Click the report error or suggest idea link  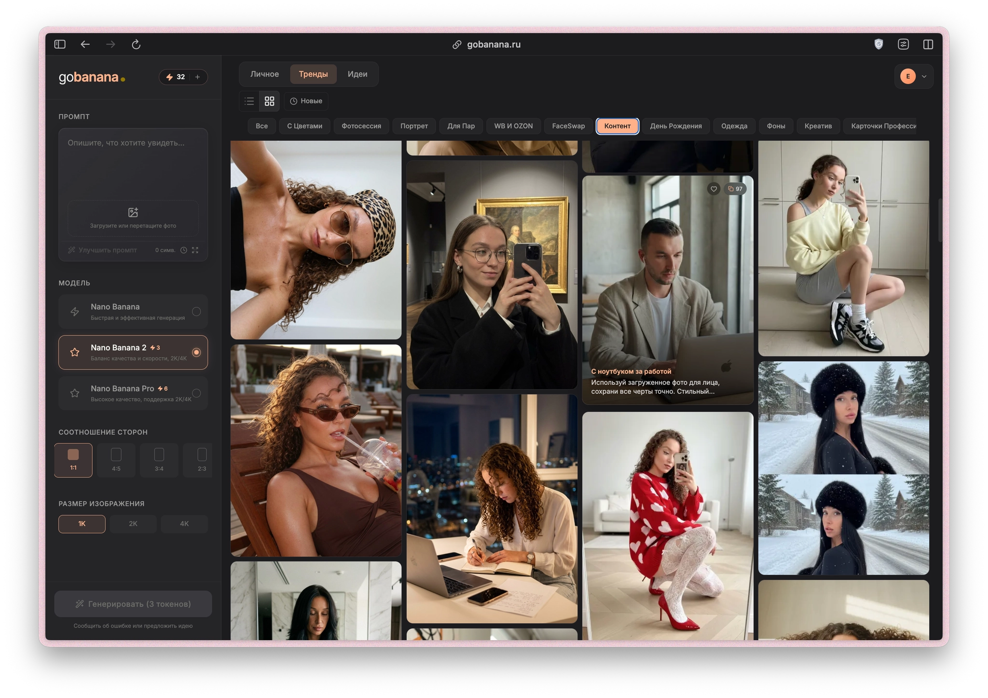tap(133, 626)
